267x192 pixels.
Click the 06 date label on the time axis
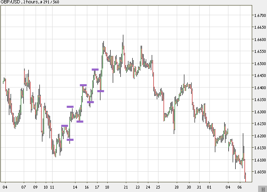pos(239,187)
